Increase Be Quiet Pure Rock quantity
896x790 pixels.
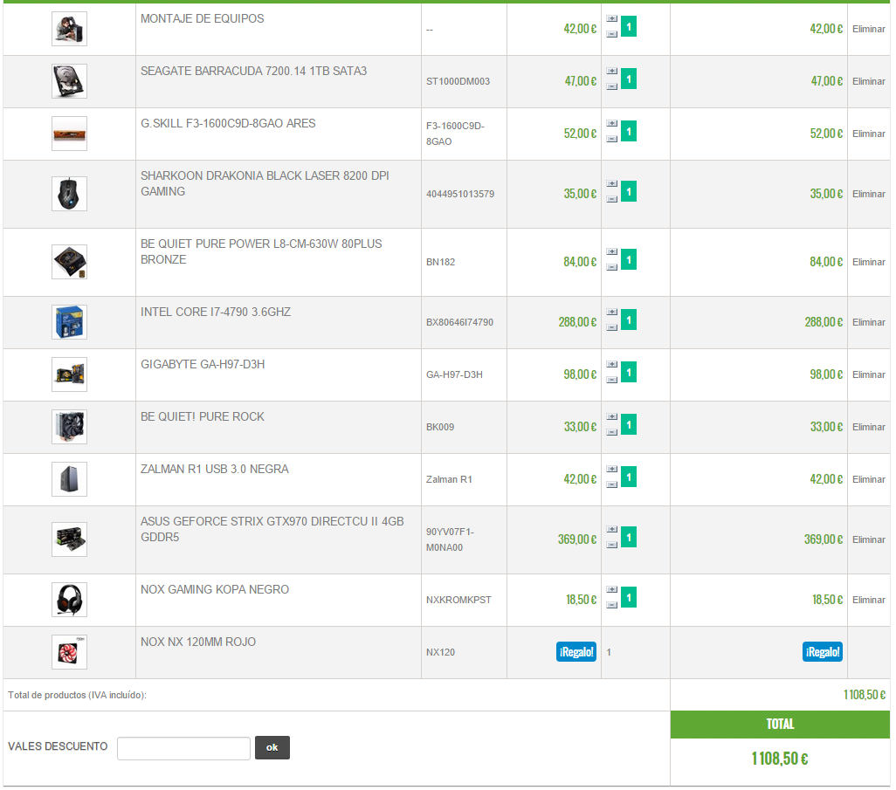coord(611,416)
